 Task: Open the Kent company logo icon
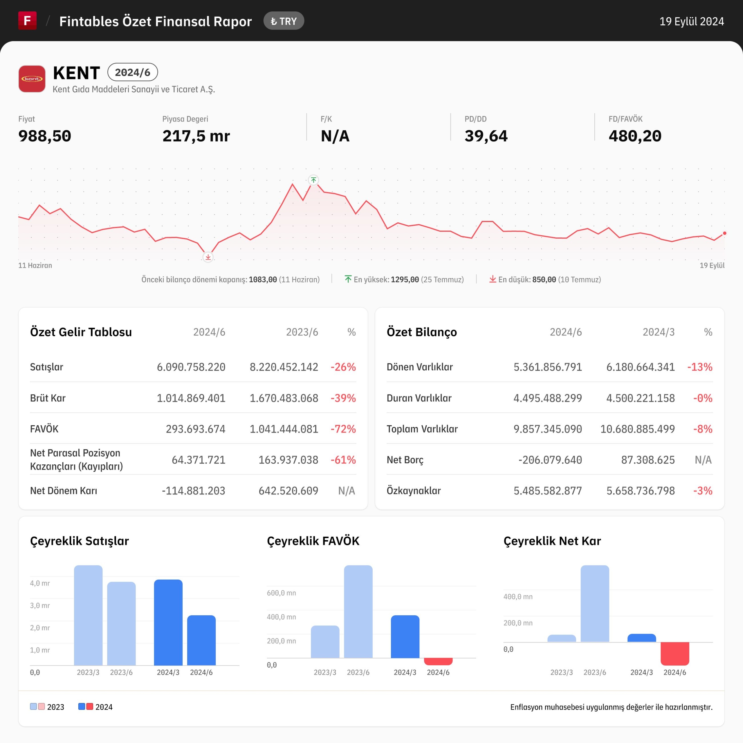[32, 79]
